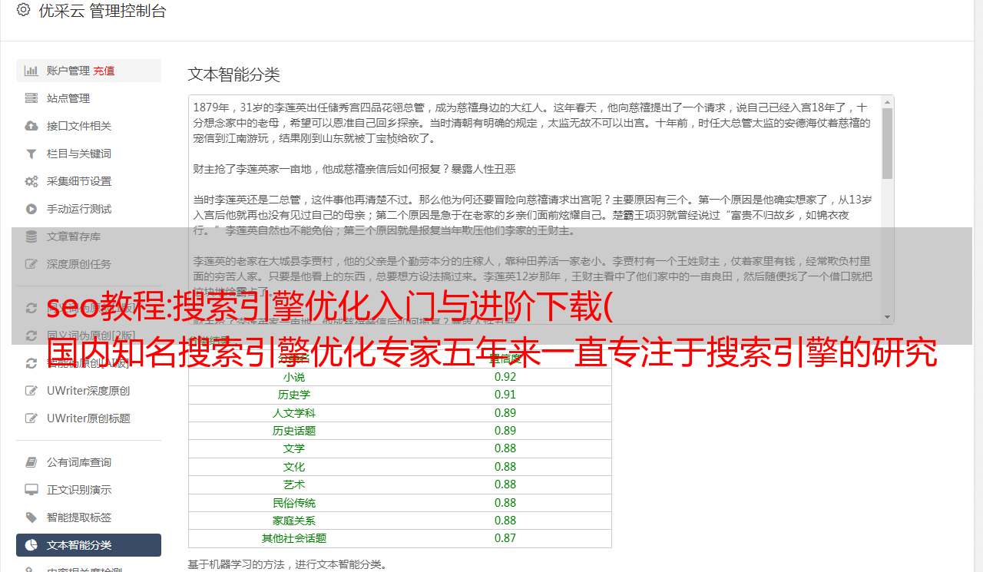983x572 pixels.
Task: Open UWriter原创标题 in the sidebar
Action: point(88,418)
